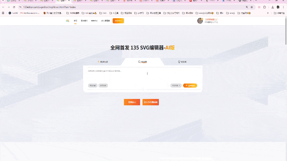This screenshot has width=287, height=161.
Task: Click the orange button in the site header
Action: pos(118,21)
